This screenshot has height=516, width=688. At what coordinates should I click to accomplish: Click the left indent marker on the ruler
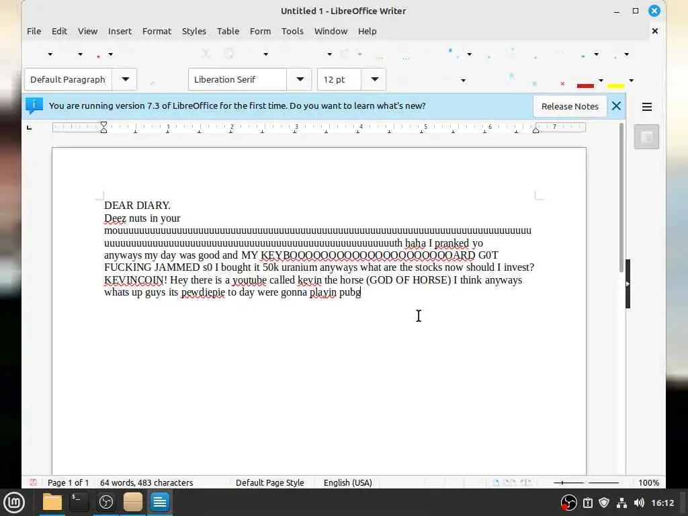click(103, 128)
